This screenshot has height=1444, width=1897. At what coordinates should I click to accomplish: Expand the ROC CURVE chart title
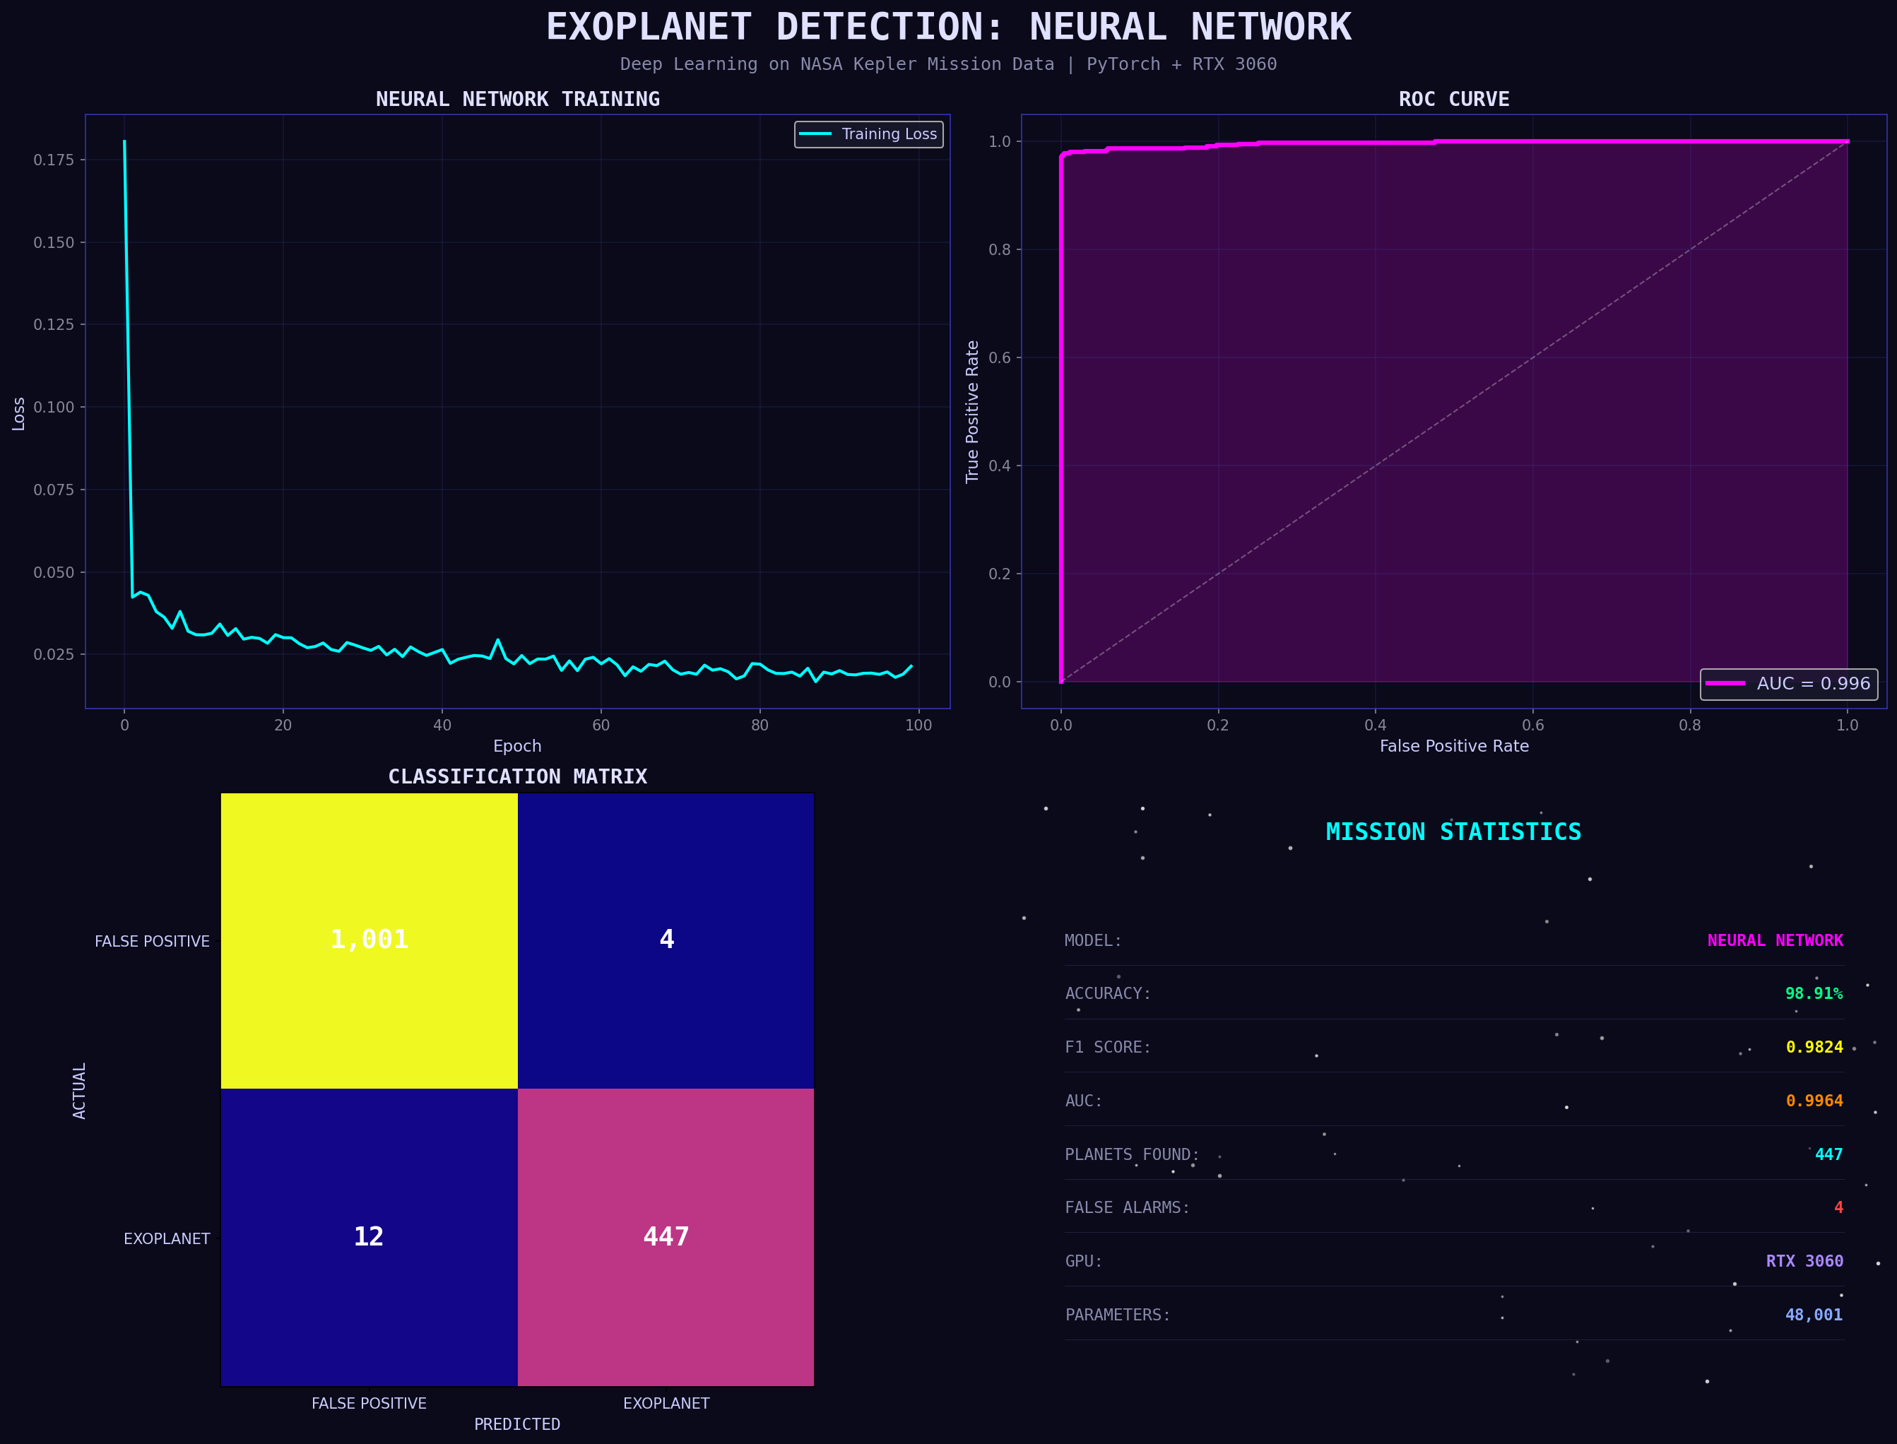point(1453,98)
